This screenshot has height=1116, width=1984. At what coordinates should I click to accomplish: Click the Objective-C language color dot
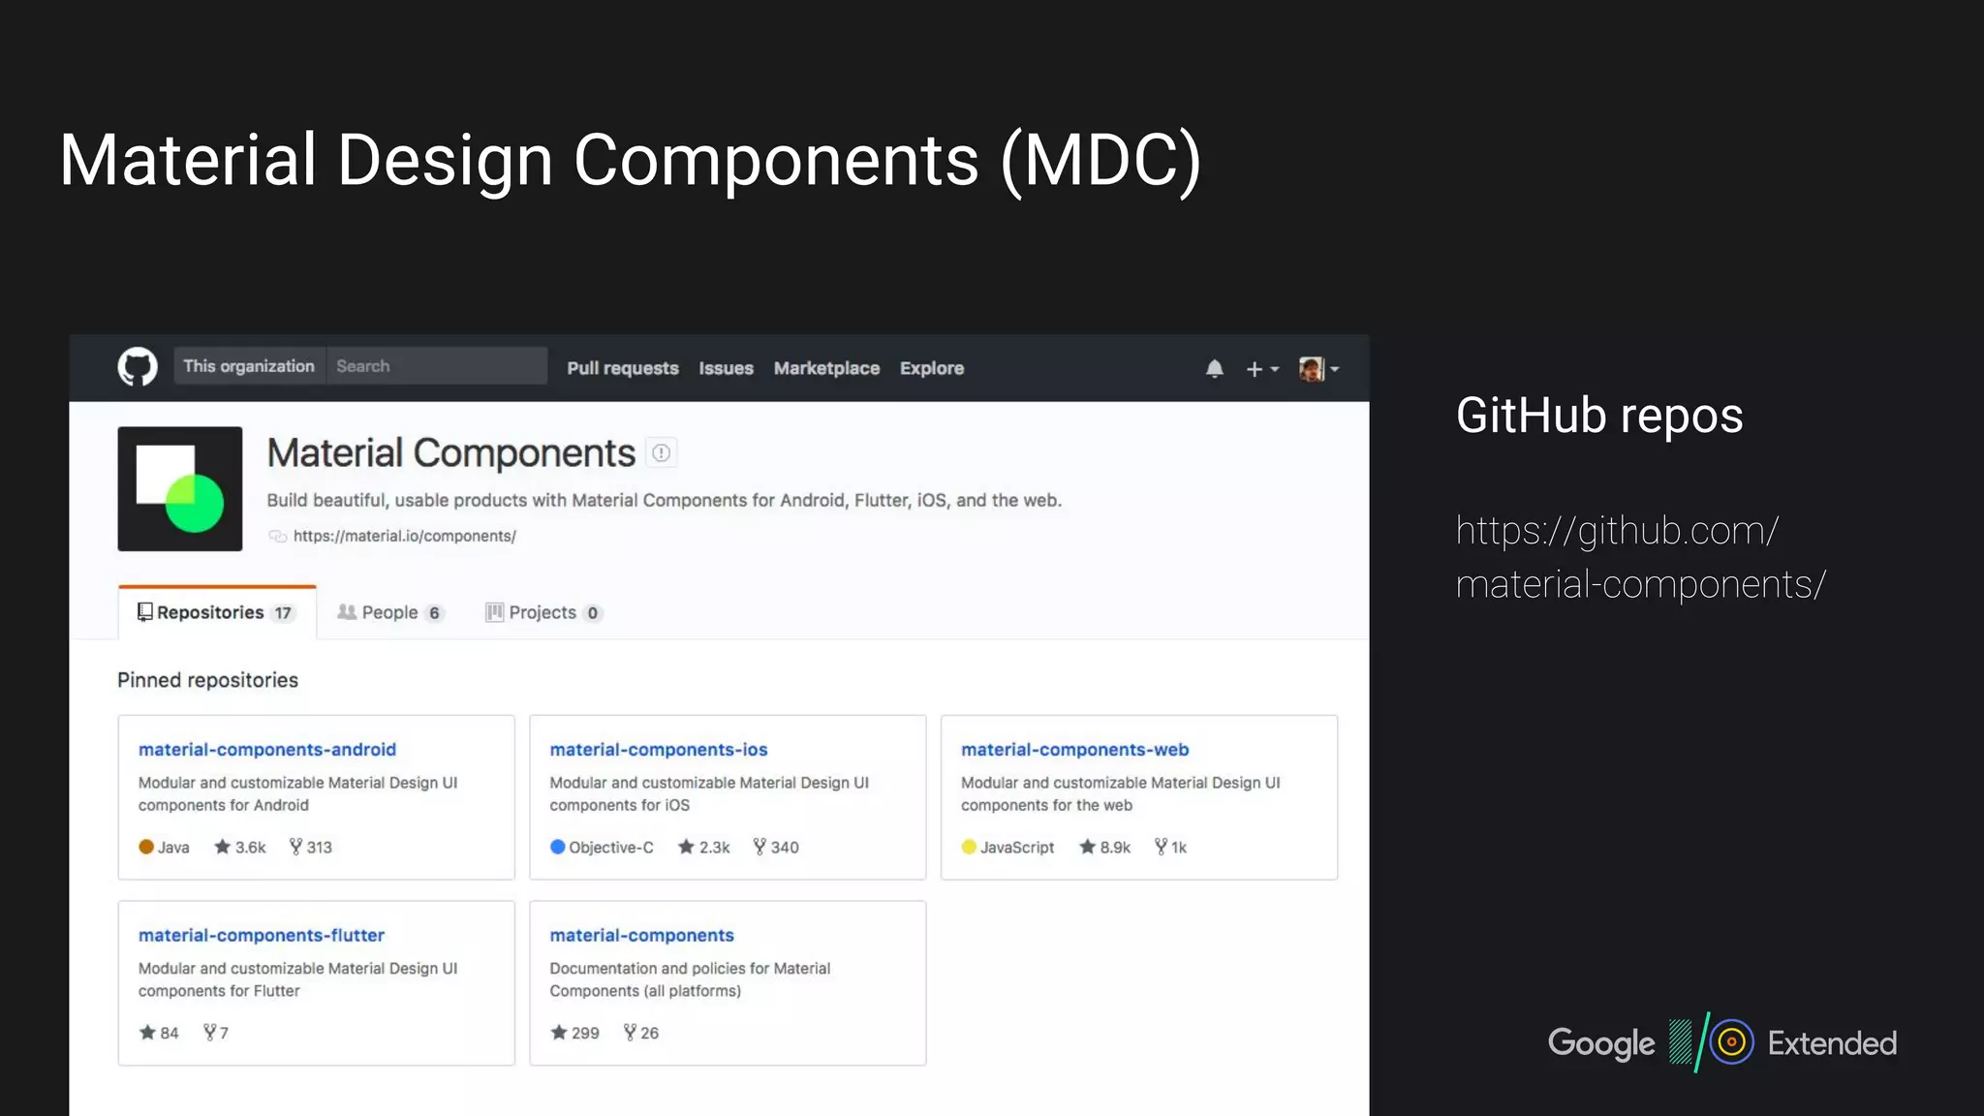pyautogui.click(x=558, y=847)
